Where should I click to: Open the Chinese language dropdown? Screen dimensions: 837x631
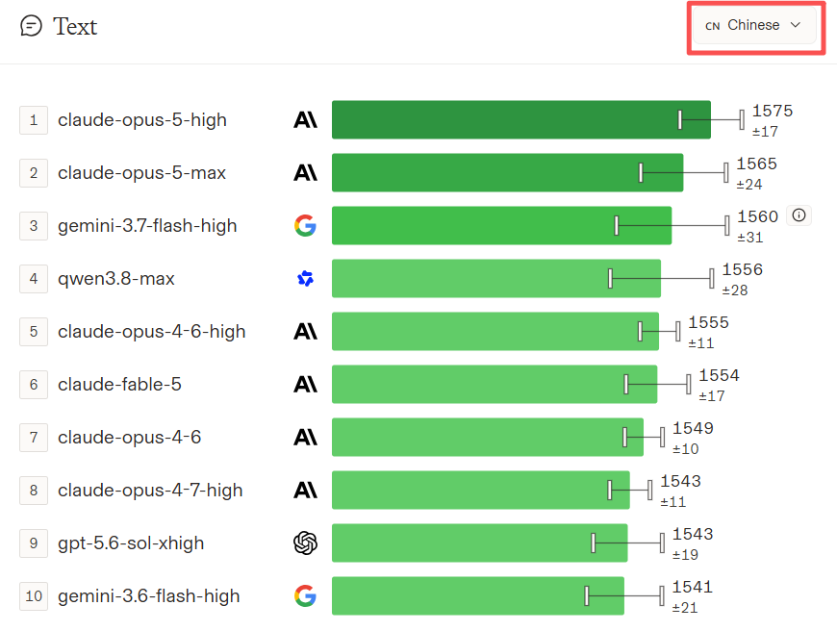tap(754, 25)
